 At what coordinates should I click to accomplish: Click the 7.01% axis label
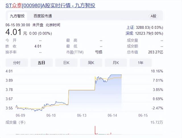point(158,80)
